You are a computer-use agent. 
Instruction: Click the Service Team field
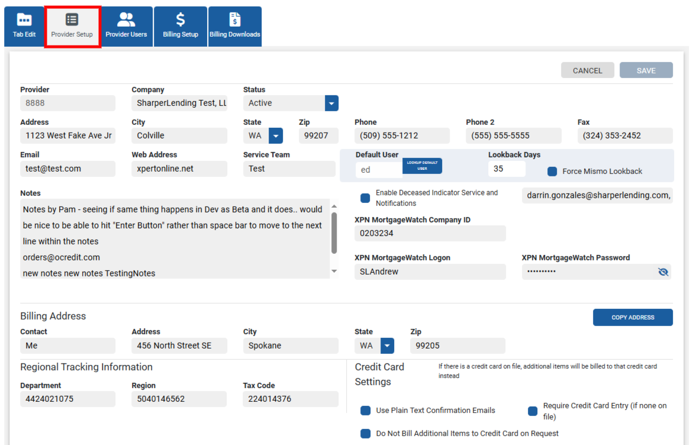click(289, 169)
